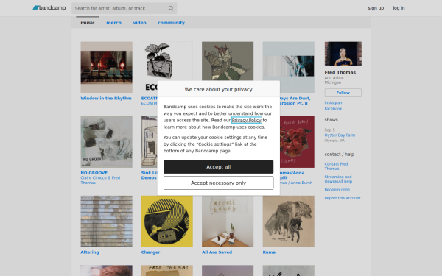The image size is (442, 276).
Task: Open Streaming and Download help
Action: [338, 179]
